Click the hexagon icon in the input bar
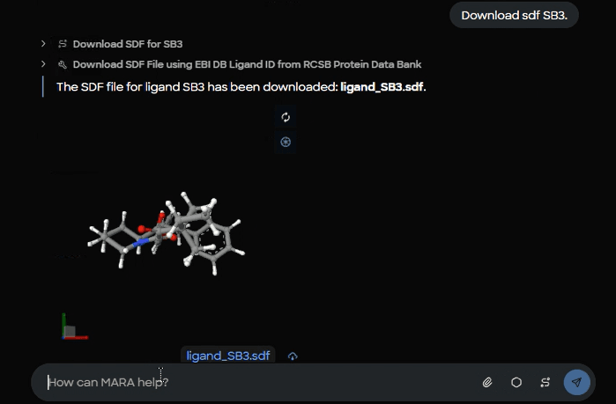 tap(516, 382)
